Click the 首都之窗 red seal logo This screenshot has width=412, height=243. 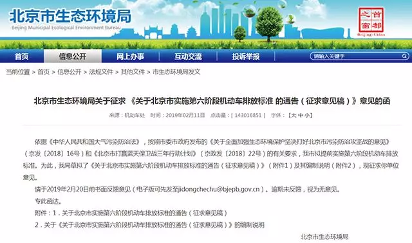pyautogui.click(x=371, y=22)
